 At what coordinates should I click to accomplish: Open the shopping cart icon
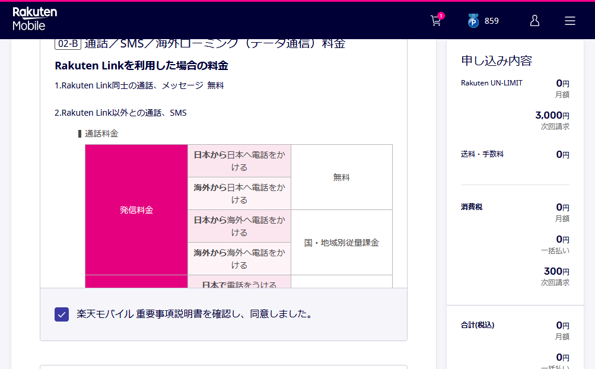(437, 21)
